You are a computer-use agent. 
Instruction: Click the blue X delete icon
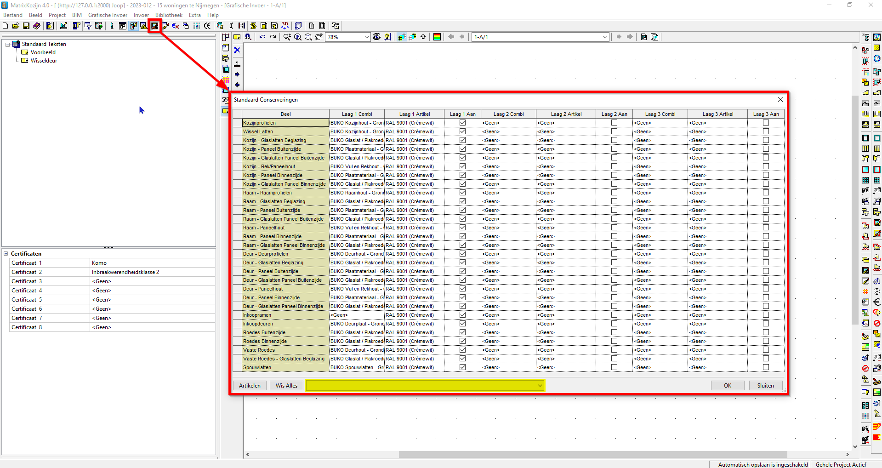[x=237, y=50]
